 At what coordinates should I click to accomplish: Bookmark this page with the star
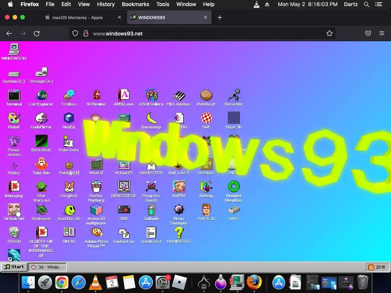[330, 34]
